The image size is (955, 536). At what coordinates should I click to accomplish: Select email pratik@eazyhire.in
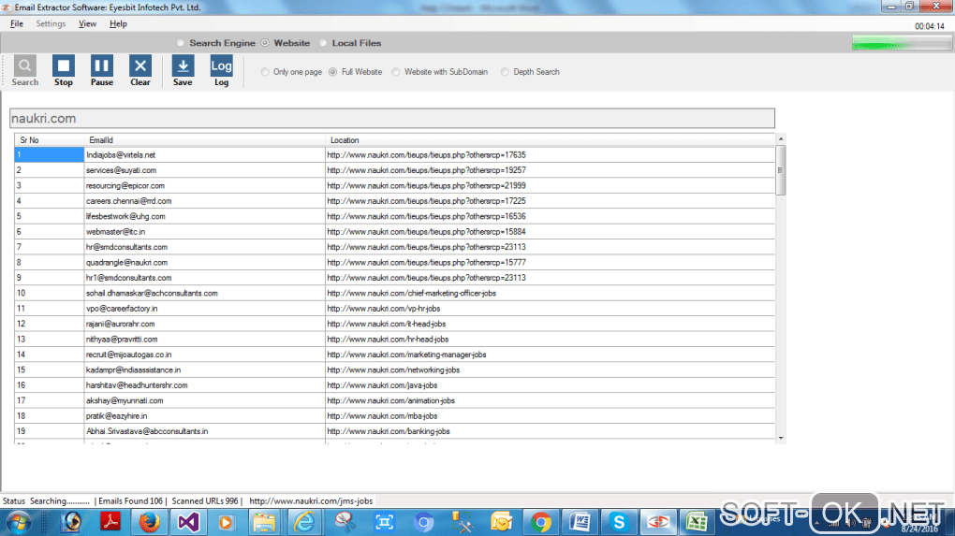116,416
